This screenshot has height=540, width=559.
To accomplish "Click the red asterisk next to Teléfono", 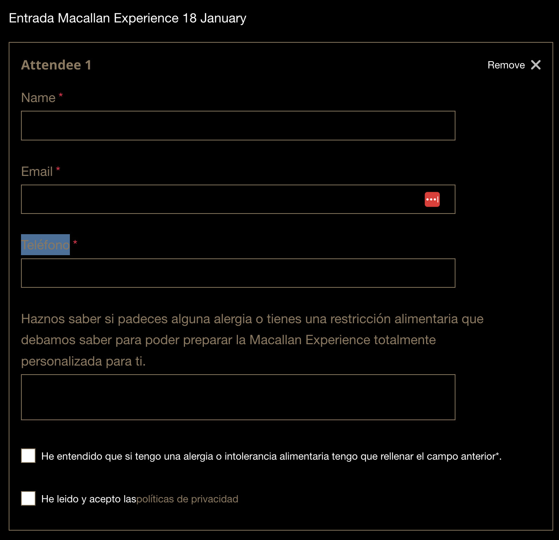I will click(x=75, y=243).
